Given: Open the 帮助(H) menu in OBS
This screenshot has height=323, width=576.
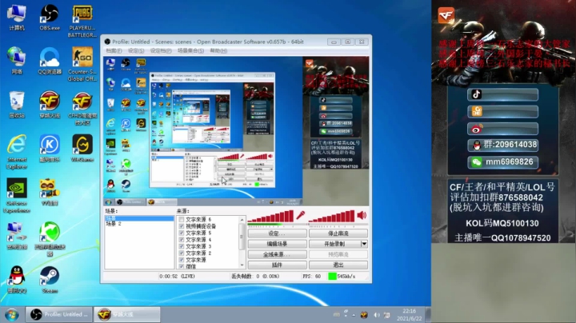Looking at the screenshot, I should [x=218, y=50].
